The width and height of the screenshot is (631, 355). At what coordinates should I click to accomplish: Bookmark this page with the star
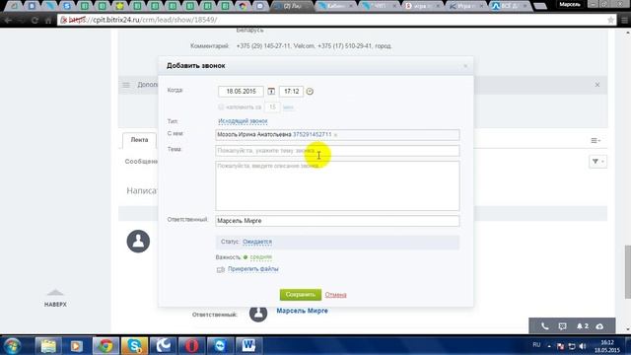(610, 20)
